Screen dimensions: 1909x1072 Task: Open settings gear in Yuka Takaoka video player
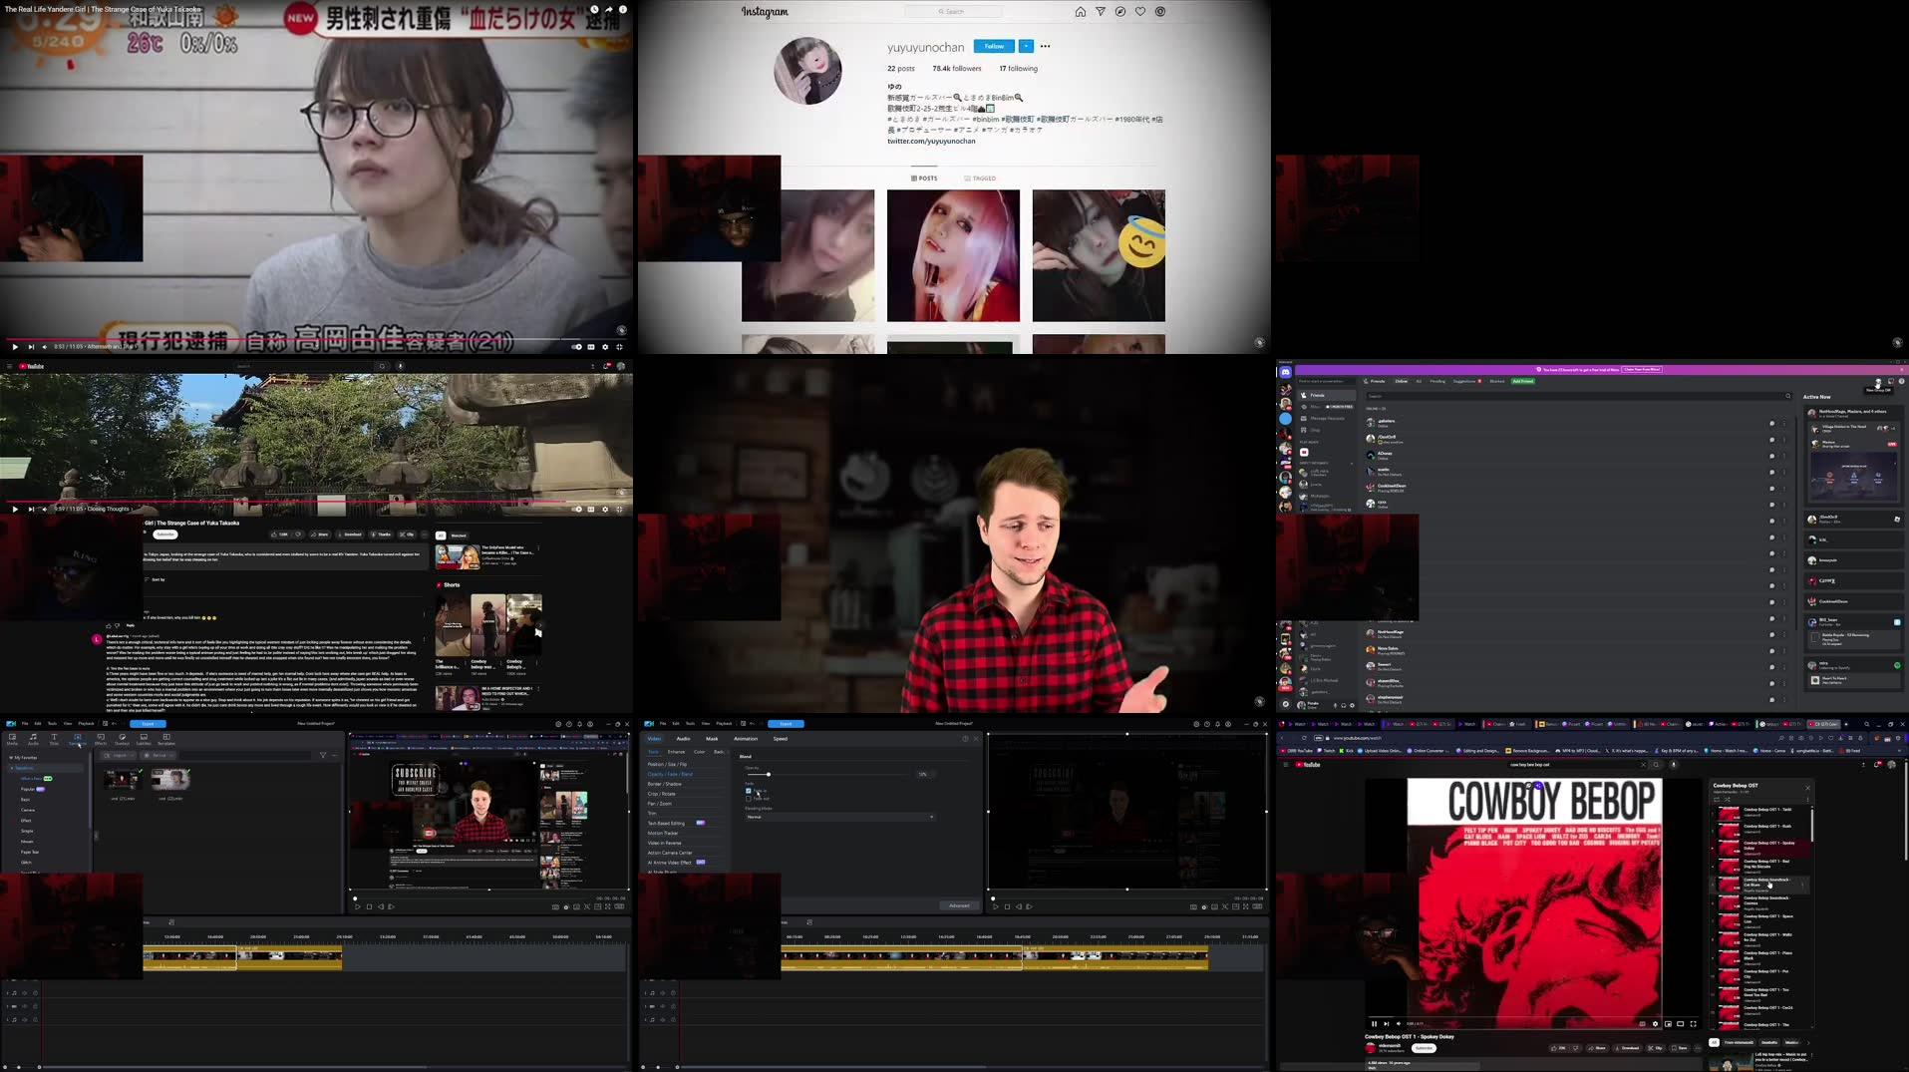point(604,347)
